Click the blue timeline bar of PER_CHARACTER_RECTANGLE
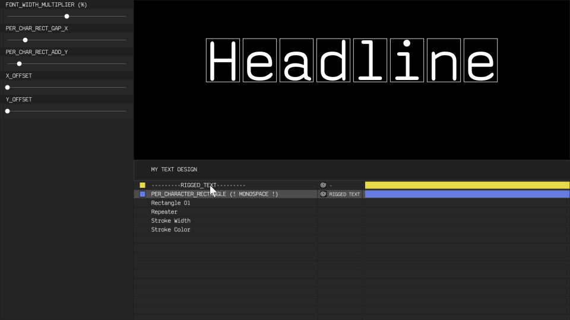 click(x=467, y=194)
